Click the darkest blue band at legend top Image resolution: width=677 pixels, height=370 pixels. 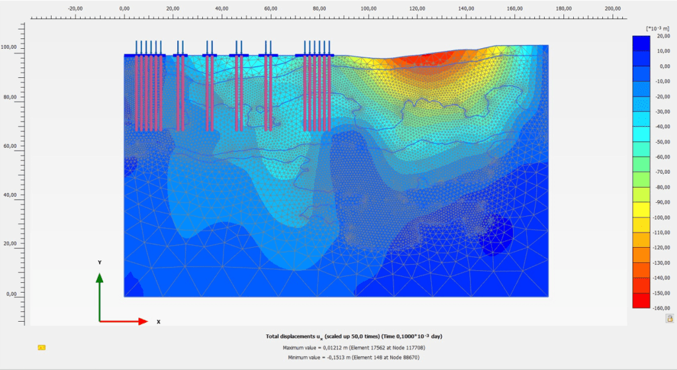pos(641,43)
